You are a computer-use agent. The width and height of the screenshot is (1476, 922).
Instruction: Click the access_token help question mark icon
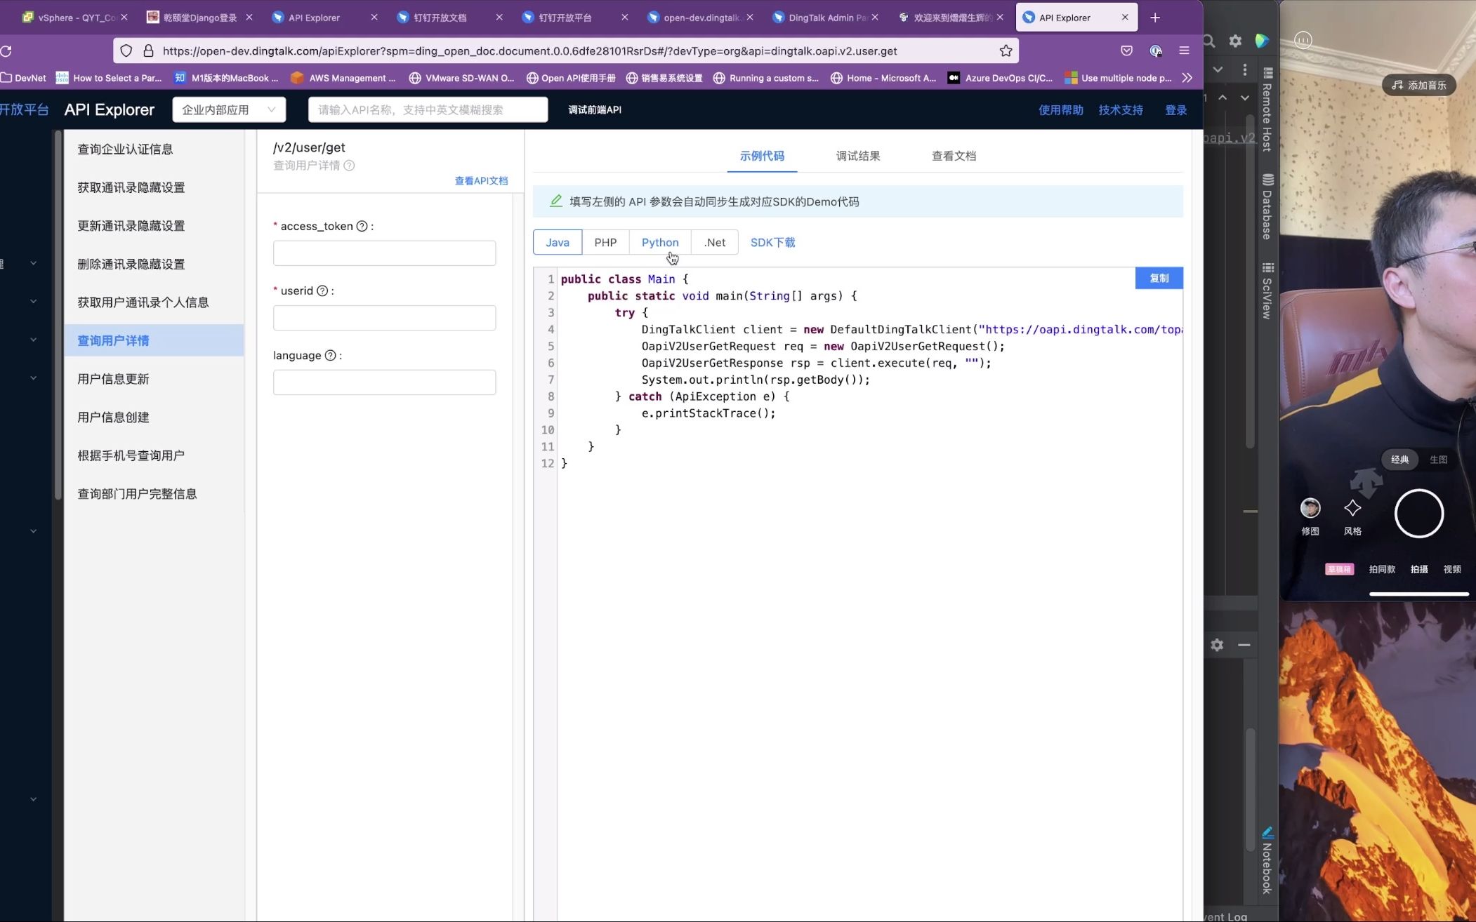362,226
